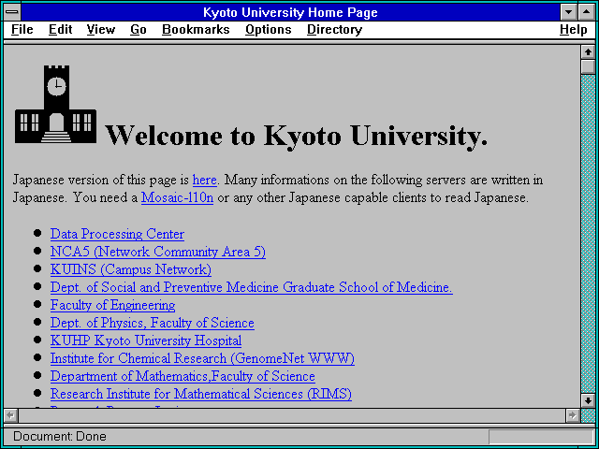Click the 'Document: Done' status text
599x449 pixels.
click(60, 437)
